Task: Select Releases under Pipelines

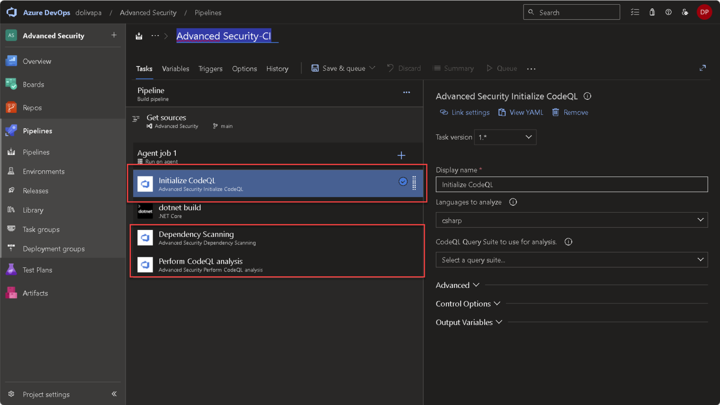Action: (36, 191)
